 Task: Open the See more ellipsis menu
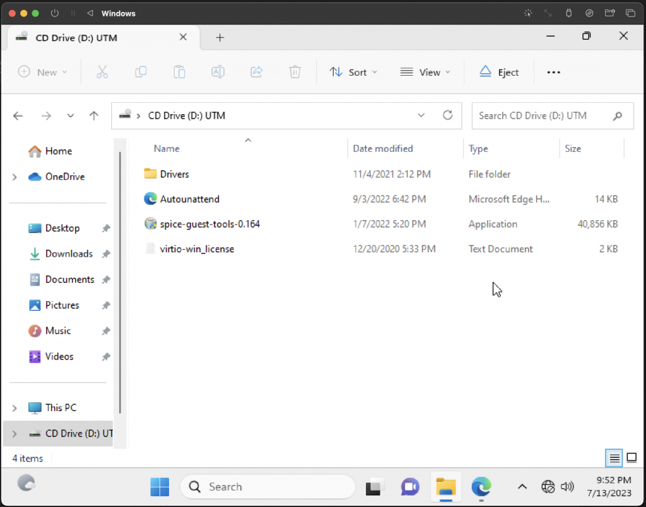tap(553, 72)
